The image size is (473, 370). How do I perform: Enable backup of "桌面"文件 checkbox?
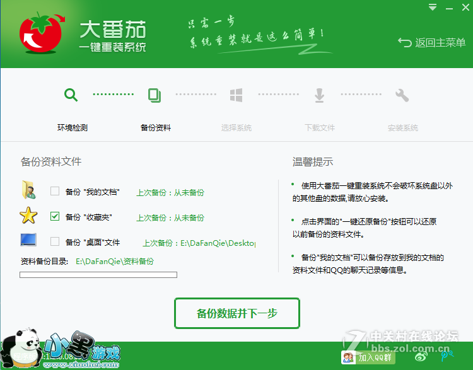point(55,241)
